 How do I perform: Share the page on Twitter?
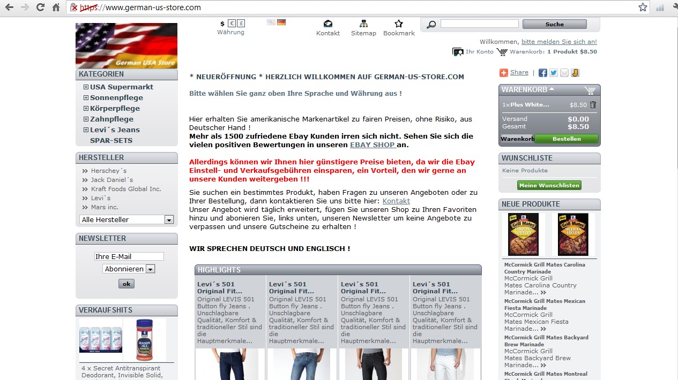pyautogui.click(x=554, y=73)
